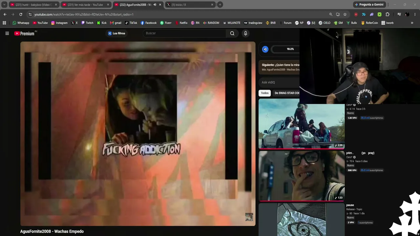The width and height of the screenshot is (420, 236).
Task: Open a new browser tab
Action: 220,5
